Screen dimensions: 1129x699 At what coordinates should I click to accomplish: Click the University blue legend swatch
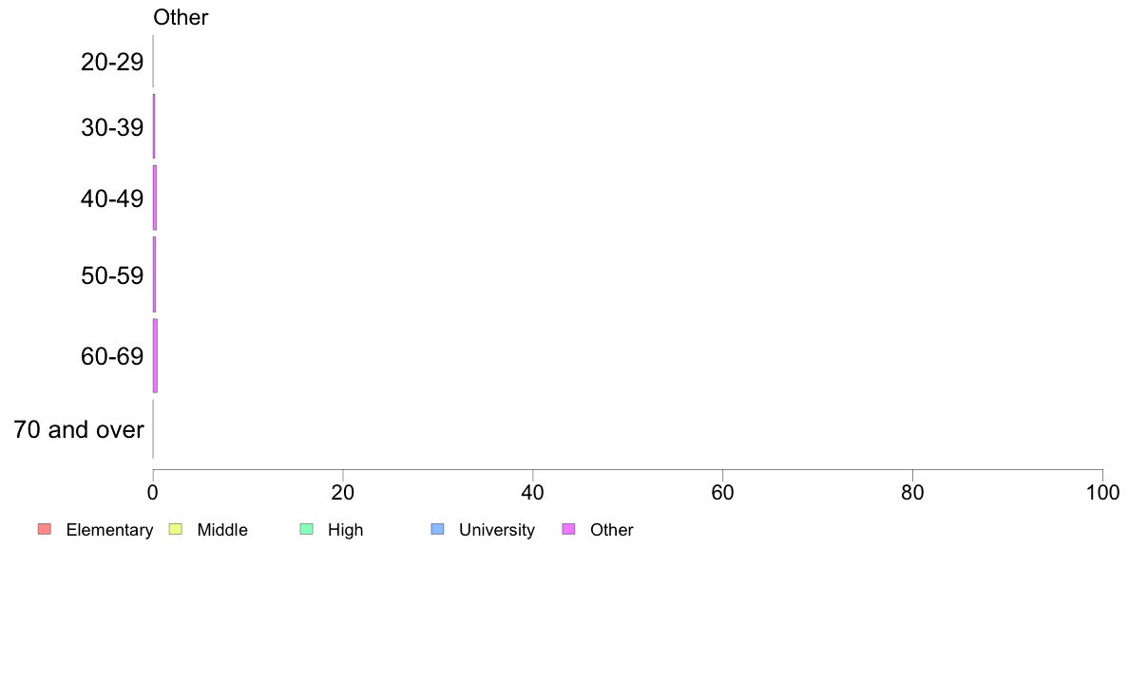tap(437, 529)
